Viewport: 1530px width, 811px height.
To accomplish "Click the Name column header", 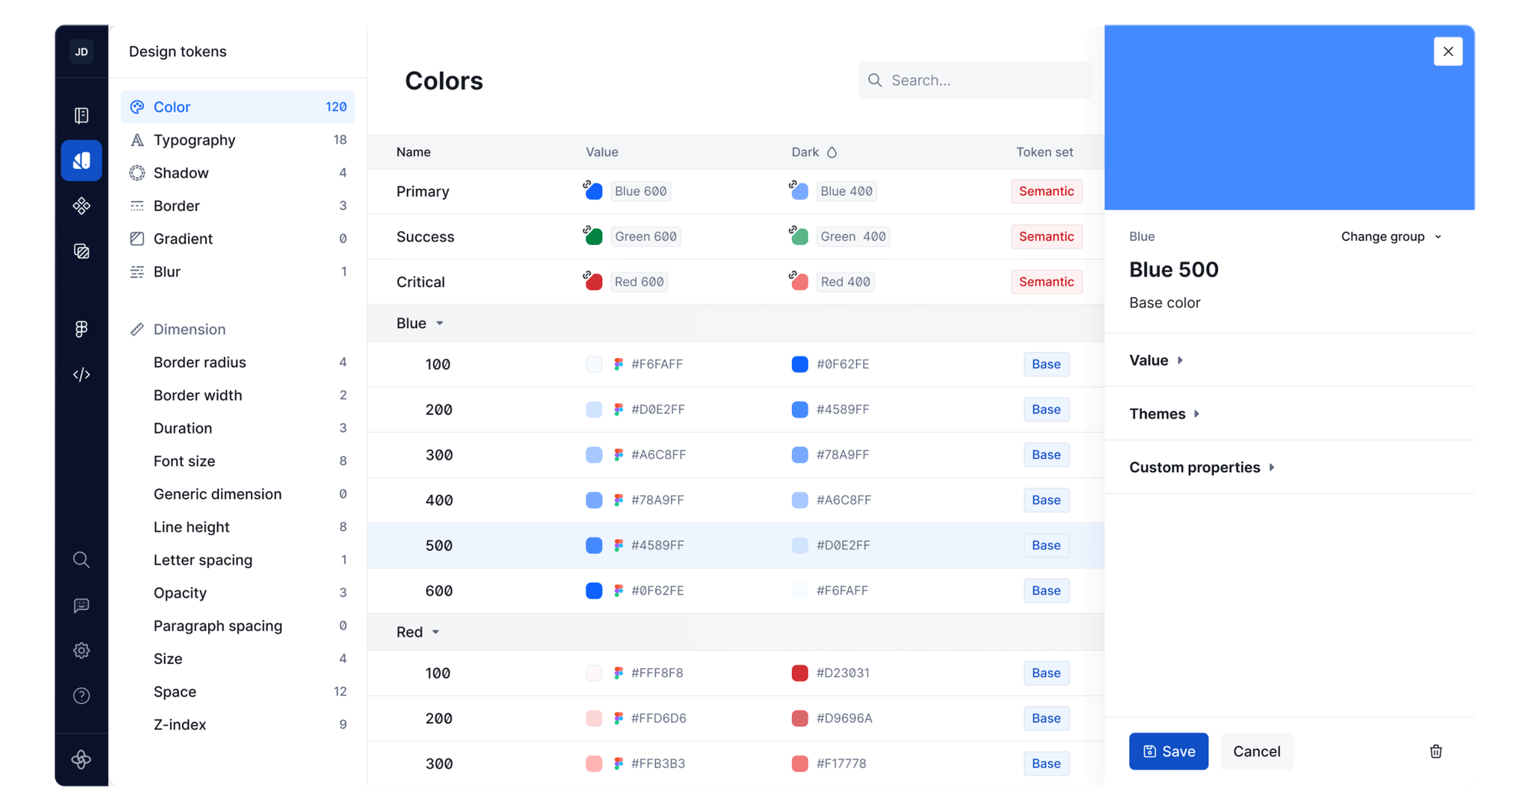I will 413,152.
